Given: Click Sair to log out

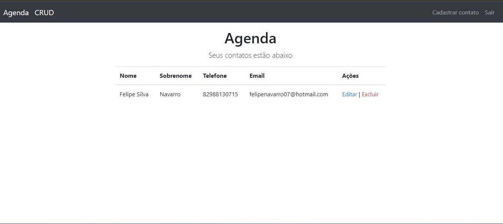Looking at the screenshot, I should 489,12.
